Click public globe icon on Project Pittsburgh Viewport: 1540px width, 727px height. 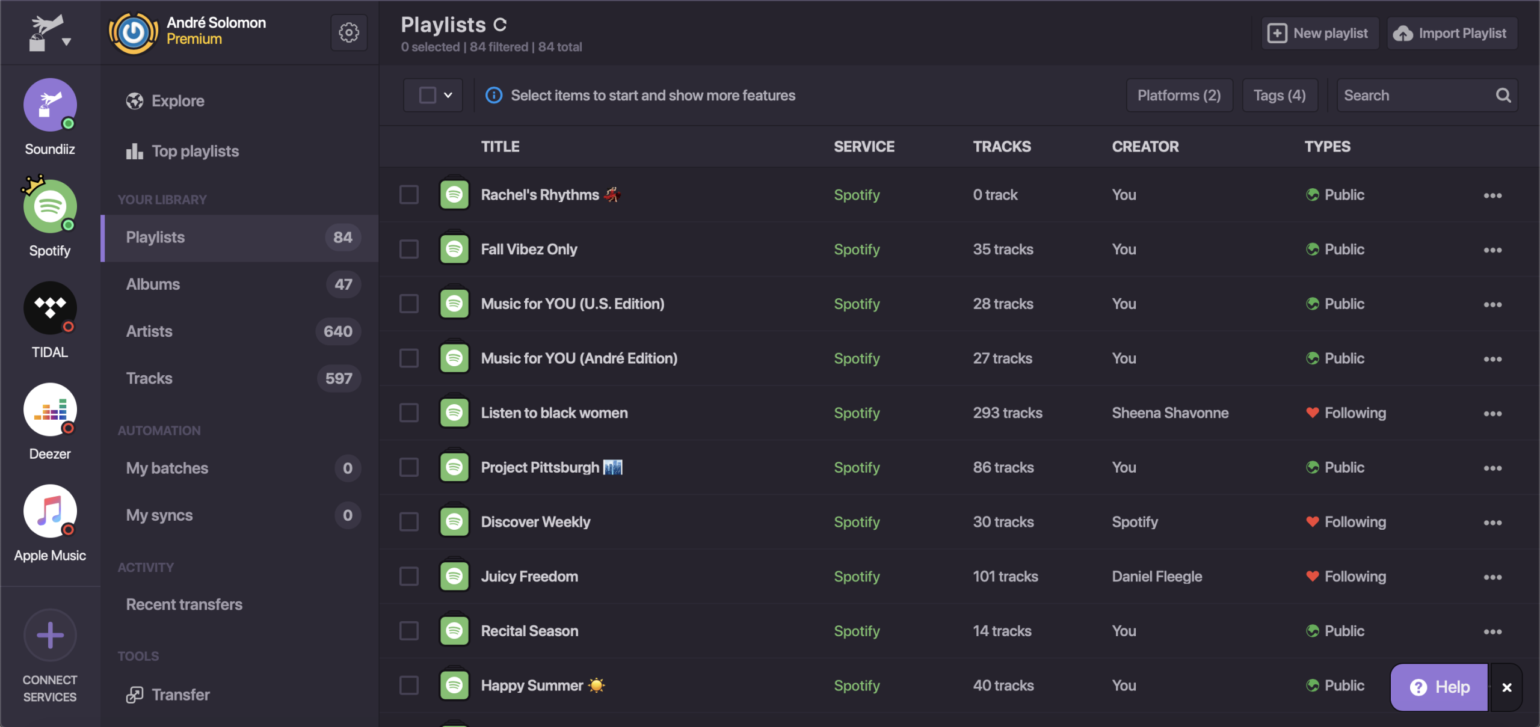pyautogui.click(x=1313, y=467)
